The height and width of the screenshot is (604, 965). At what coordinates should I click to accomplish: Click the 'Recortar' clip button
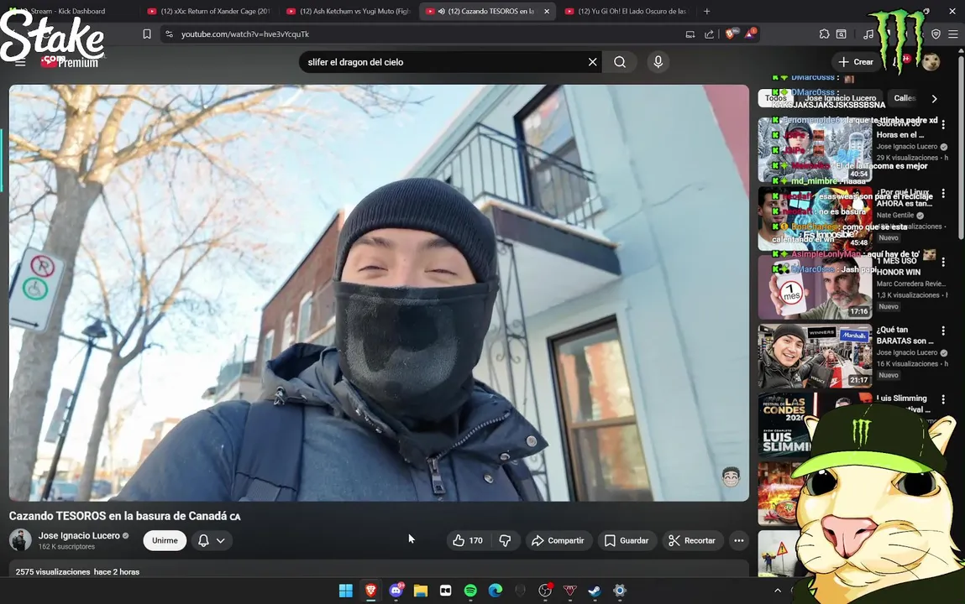point(692,541)
